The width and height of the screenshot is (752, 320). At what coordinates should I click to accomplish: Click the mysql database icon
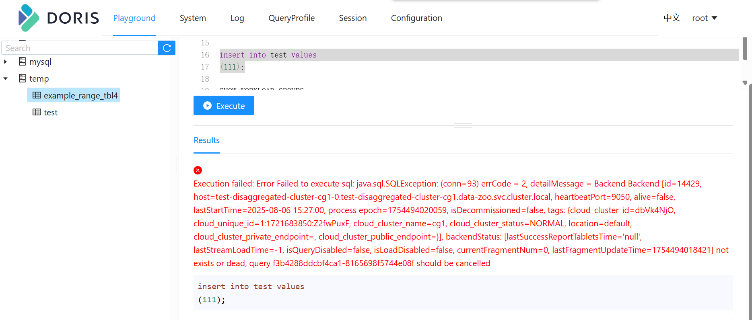click(23, 62)
